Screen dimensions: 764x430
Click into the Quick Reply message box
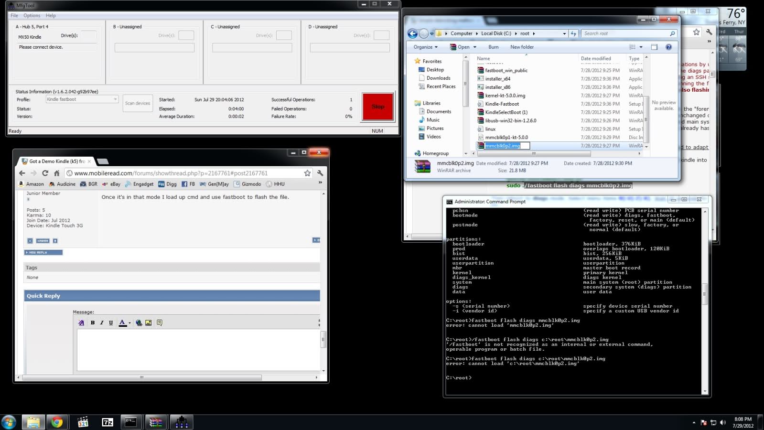(x=198, y=350)
